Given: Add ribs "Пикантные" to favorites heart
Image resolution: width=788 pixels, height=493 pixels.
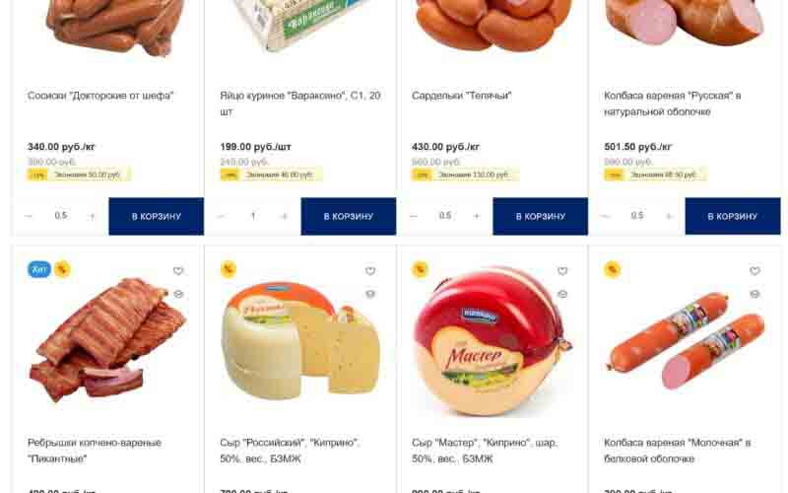Looking at the screenshot, I should click(x=178, y=270).
